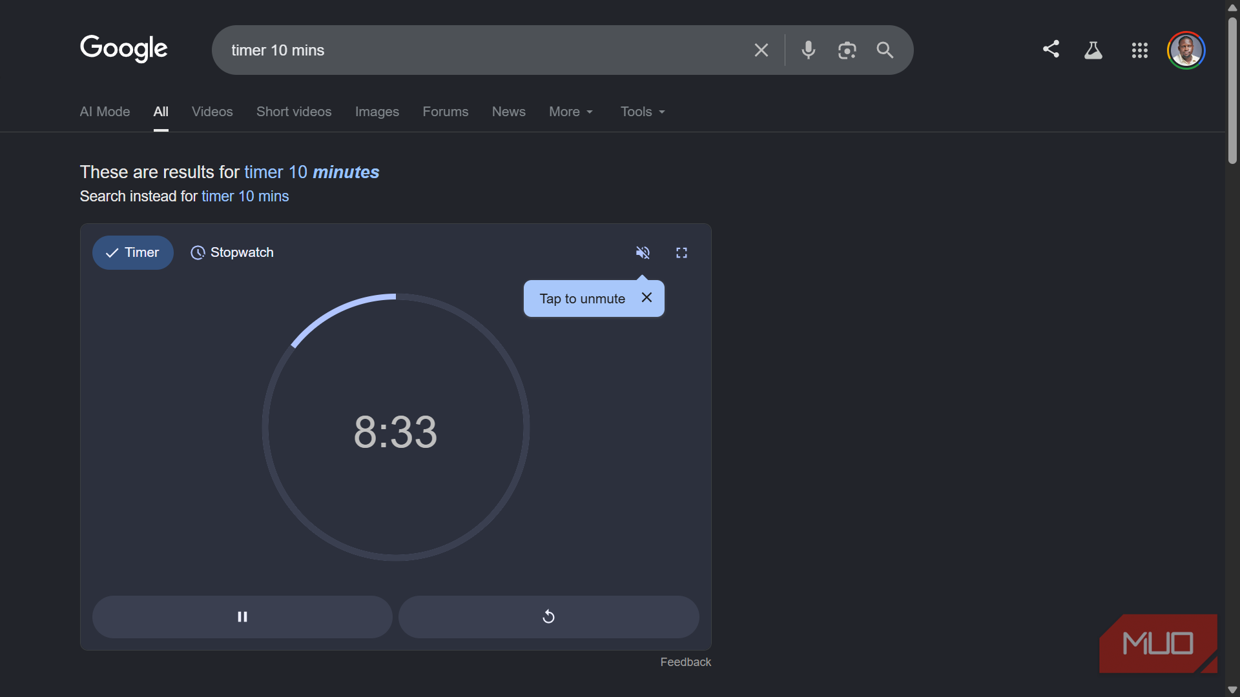Open the AI Mode tab
Viewport: 1240px width, 697px height.
click(x=105, y=112)
